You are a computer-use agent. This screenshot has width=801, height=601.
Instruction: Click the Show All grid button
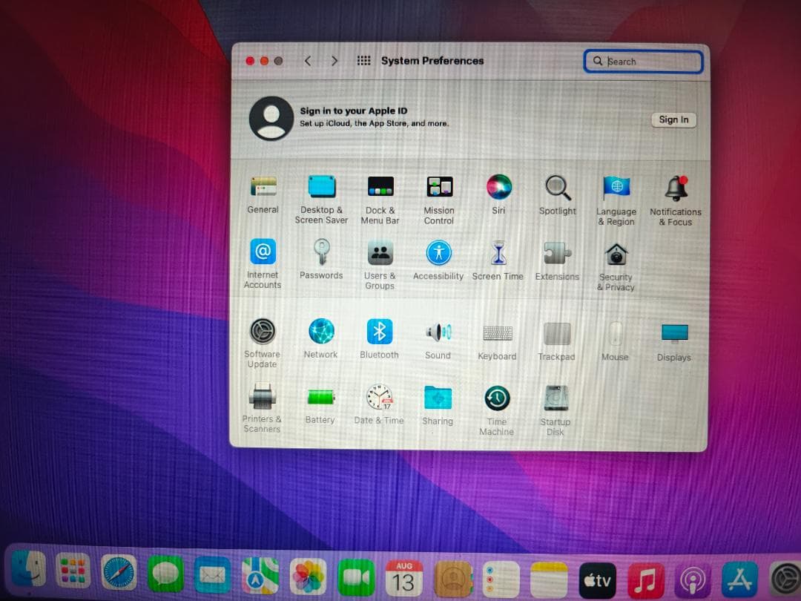(x=363, y=61)
